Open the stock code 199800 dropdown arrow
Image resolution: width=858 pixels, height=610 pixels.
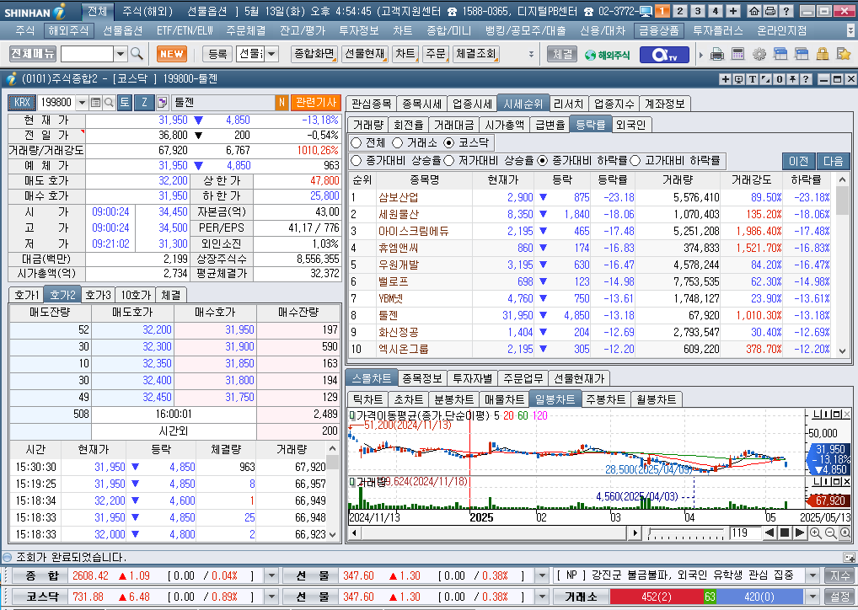point(82,102)
